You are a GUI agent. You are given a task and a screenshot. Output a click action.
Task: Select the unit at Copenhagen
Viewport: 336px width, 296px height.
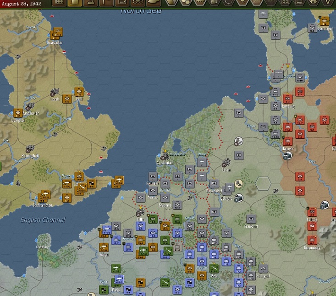[324, 21]
